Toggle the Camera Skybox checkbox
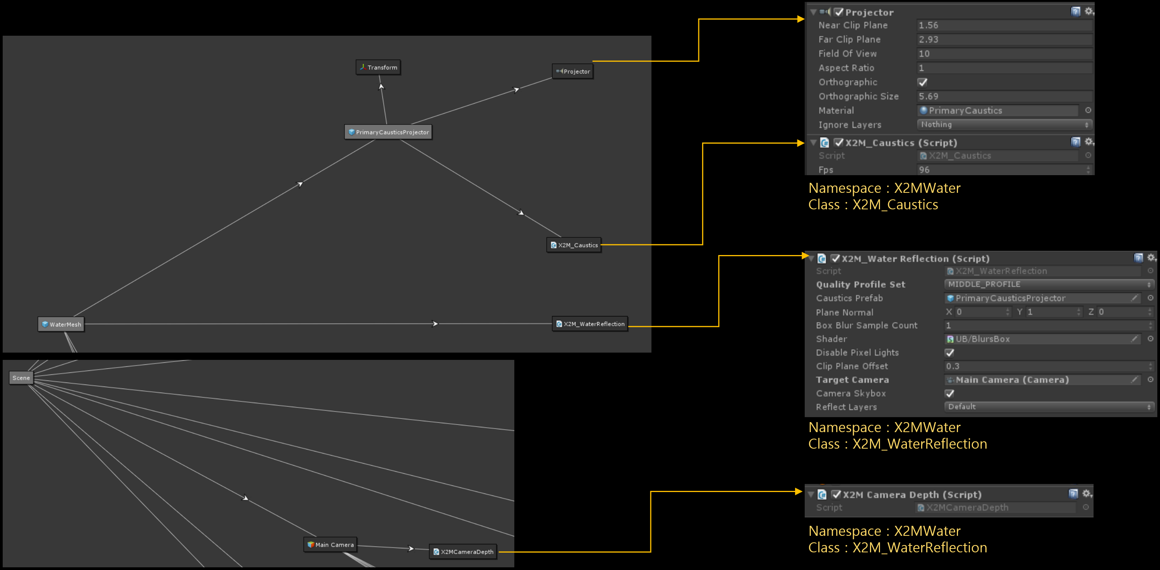The height and width of the screenshot is (570, 1160). (949, 393)
